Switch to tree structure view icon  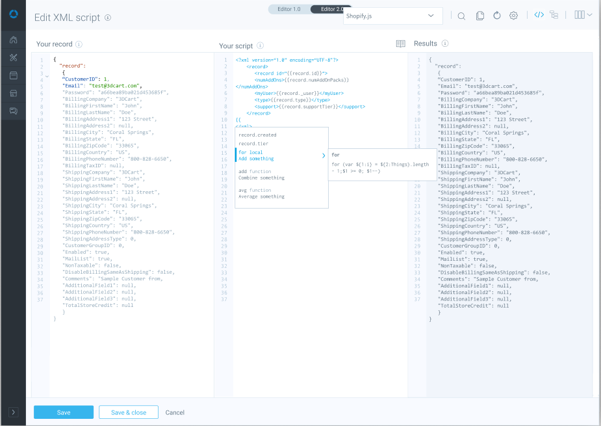pyautogui.click(x=554, y=15)
